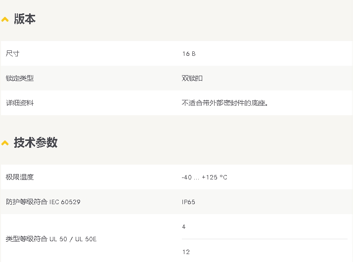Collapse the 版本 section chevron
353x262 pixels.
tap(5, 20)
